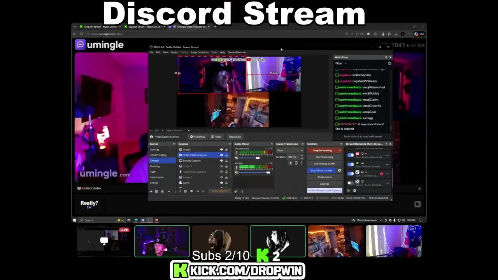
Task: Open the Scene Collection menu
Action: tap(200, 52)
